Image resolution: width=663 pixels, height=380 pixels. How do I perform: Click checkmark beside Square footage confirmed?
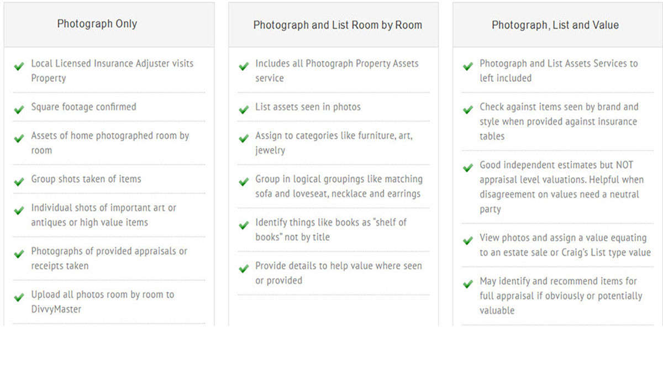19,109
